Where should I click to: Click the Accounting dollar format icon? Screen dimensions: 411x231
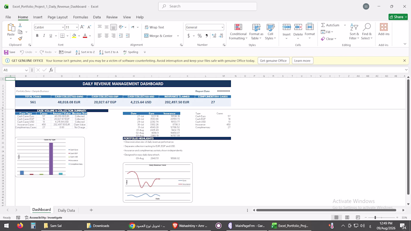188,35
